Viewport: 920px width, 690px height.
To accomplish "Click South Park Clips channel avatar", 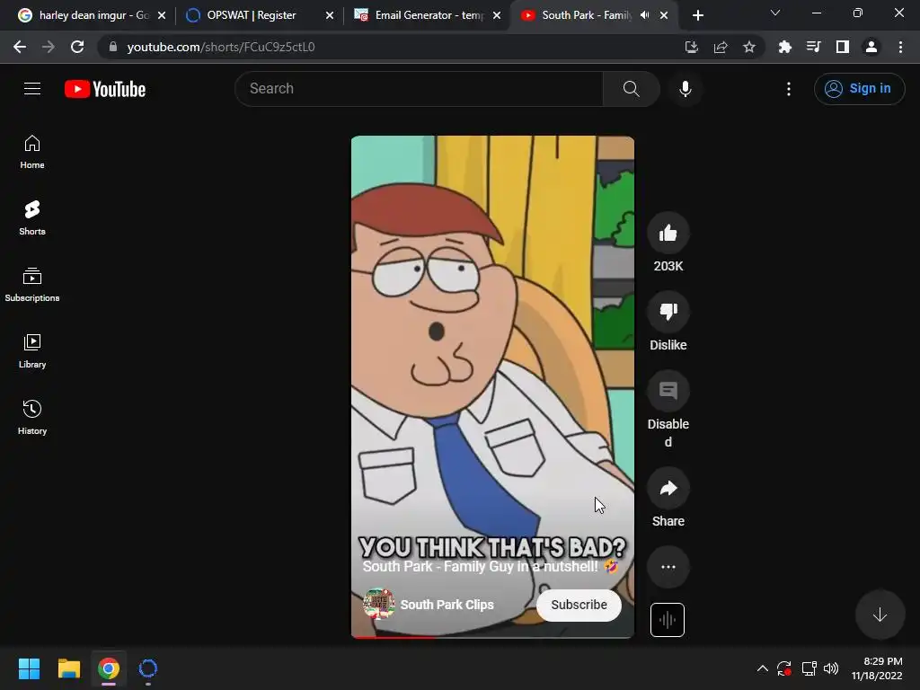I will pos(378,604).
